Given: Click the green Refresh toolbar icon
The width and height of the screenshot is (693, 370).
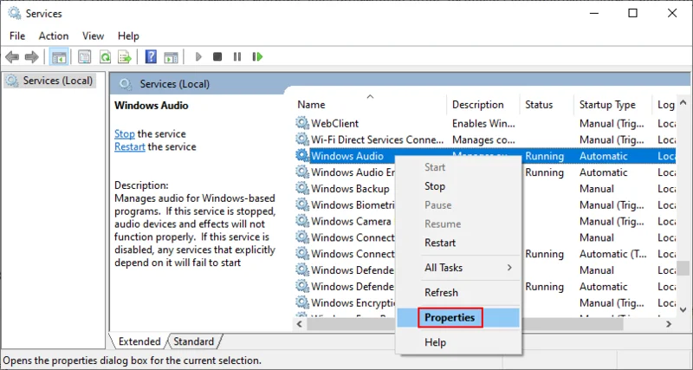Looking at the screenshot, I should 105,56.
